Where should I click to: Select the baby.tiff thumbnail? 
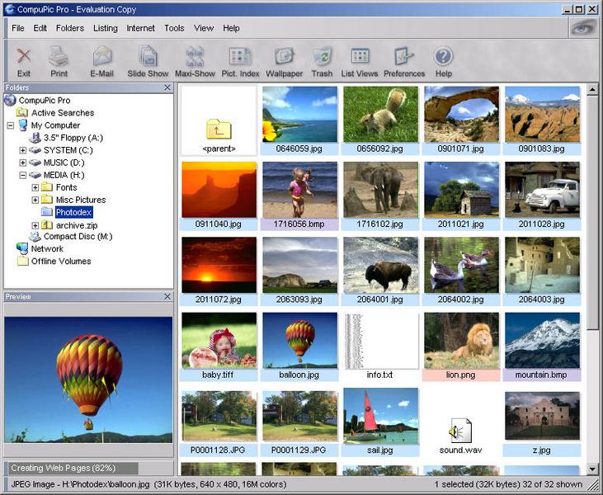click(219, 341)
